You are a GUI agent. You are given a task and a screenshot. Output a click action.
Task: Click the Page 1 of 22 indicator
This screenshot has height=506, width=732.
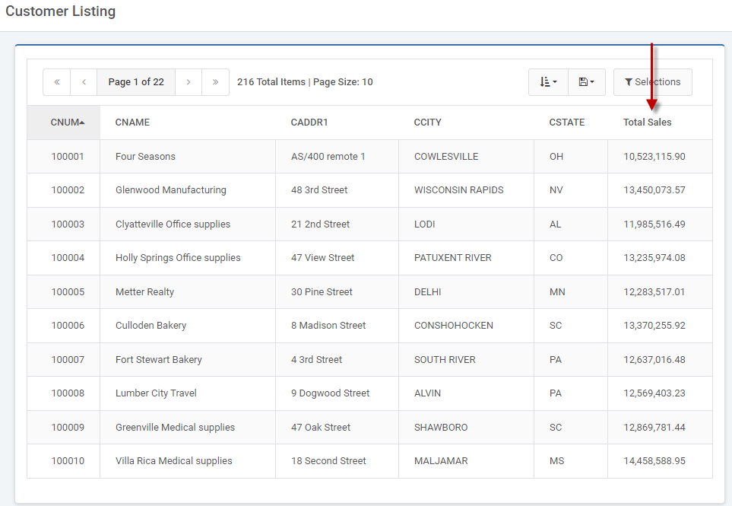click(136, 82)
